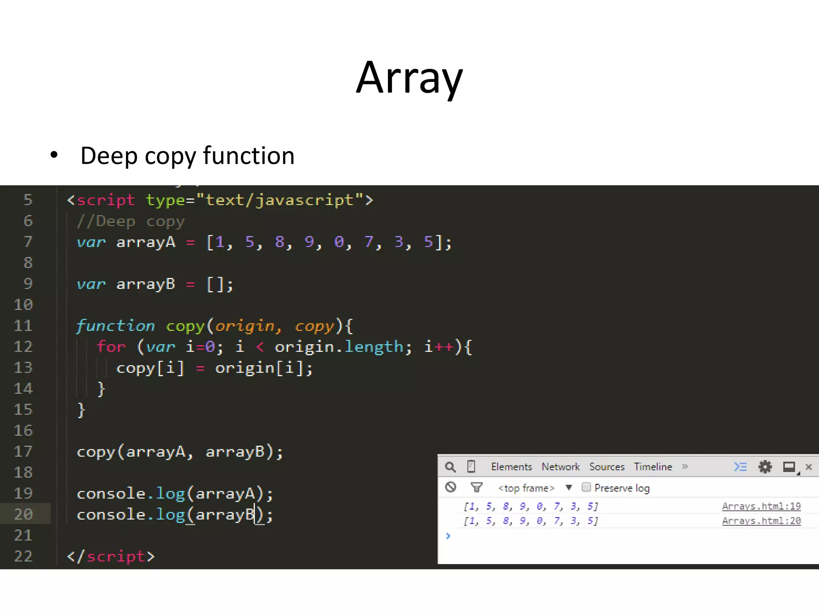This screenshot has height=614, width=819.
Task: Open the <top frame> dropdown
Action: tap(535, 488)
